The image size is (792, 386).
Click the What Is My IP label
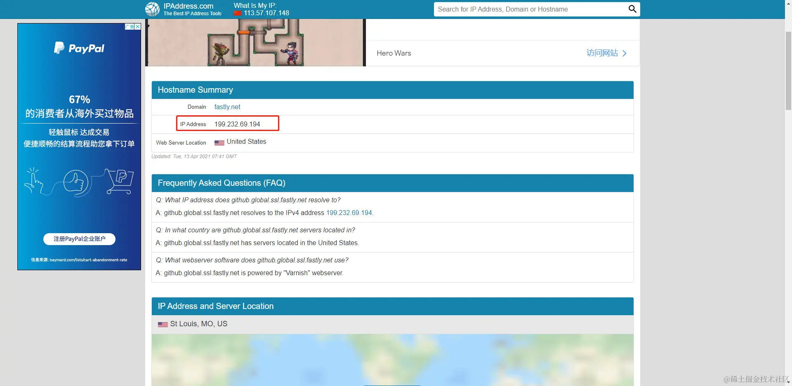click(x=255, y=5)
